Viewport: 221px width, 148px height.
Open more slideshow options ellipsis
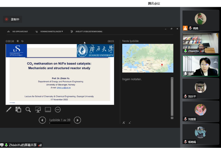pos(58,110)
